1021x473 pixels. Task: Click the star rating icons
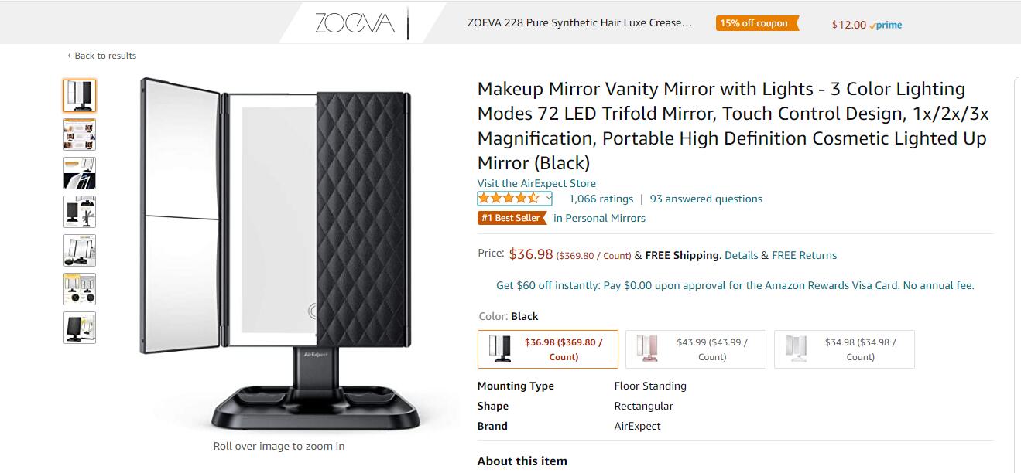pyautogui.click(x=509, y=199)
